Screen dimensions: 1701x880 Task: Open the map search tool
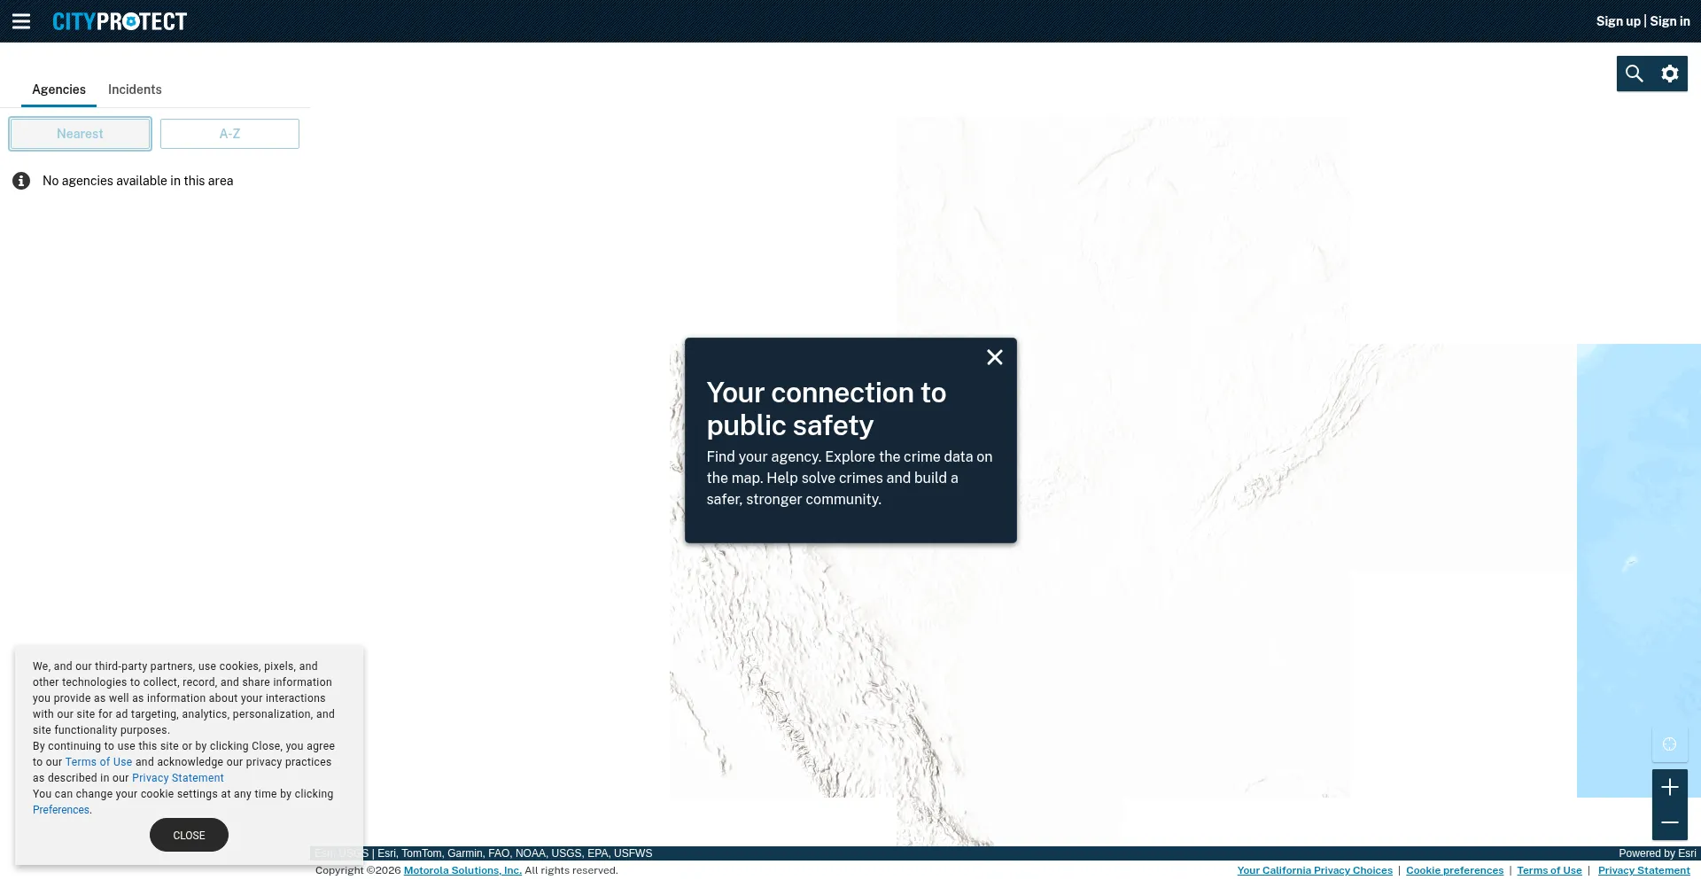1635,74
